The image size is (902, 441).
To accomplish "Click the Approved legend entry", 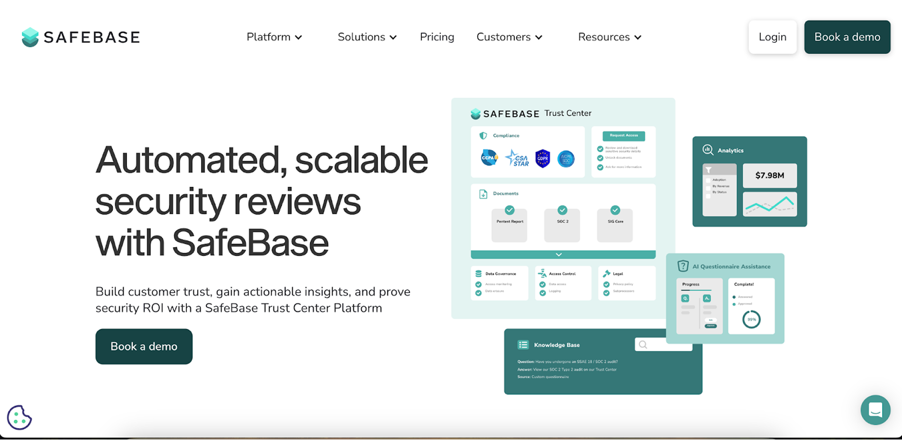I will 743,304.
